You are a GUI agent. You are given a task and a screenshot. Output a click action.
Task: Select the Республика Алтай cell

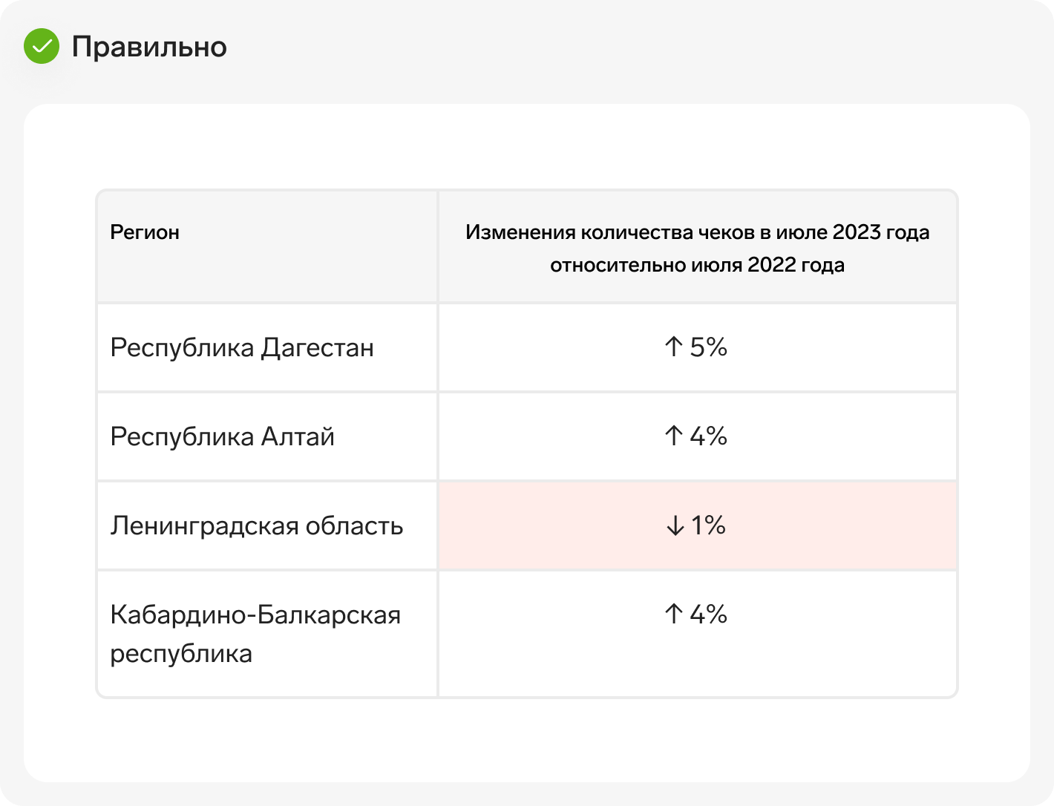(267, 436)
